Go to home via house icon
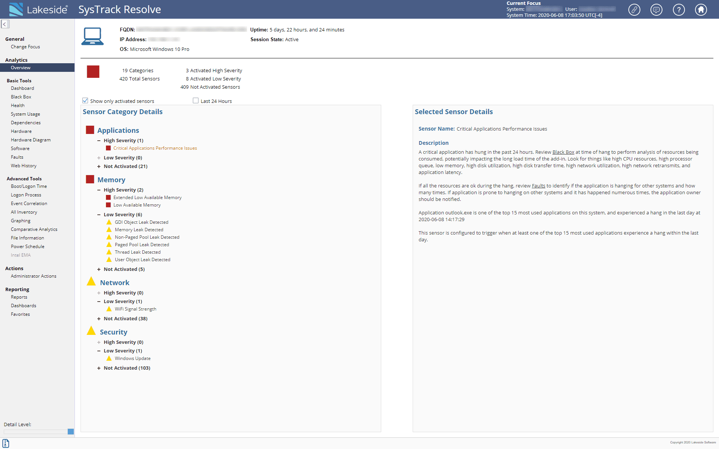This screenshot has width=719, height=449. (x=701, y=9)
